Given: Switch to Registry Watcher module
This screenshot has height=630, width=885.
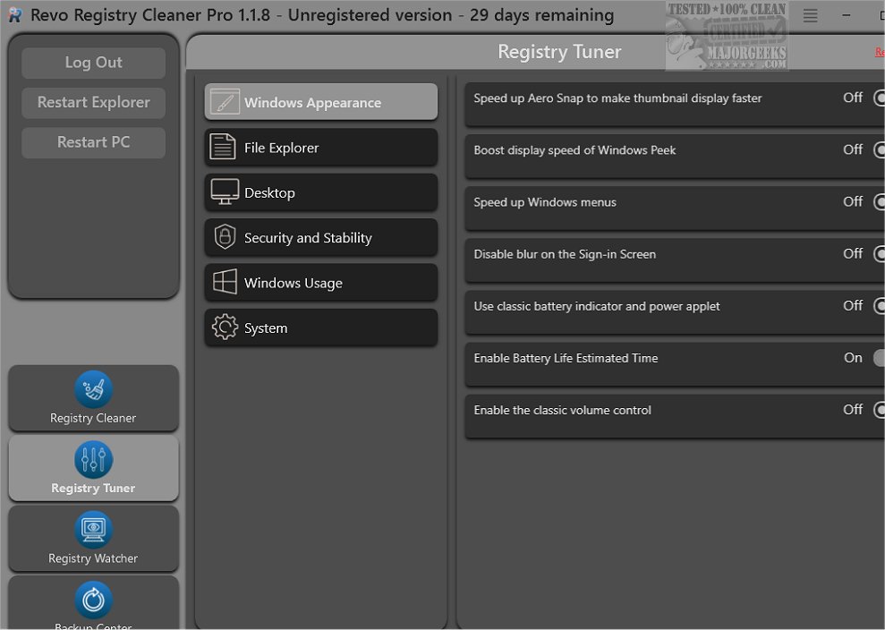Looking at the screenshot, I should [x=93, y=538].
